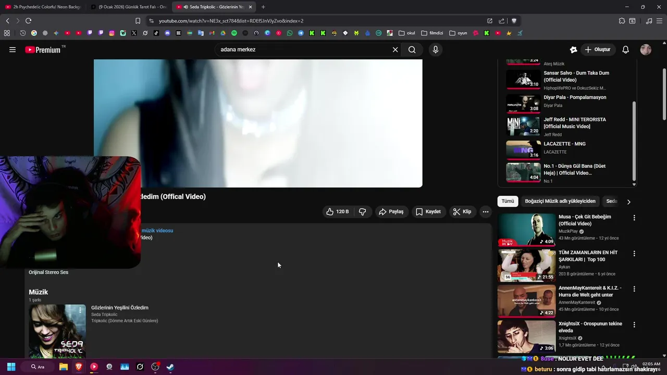Open the Discord bookmark icon
This screenshot has height=375, width=667.
click(x=167, y=33)
